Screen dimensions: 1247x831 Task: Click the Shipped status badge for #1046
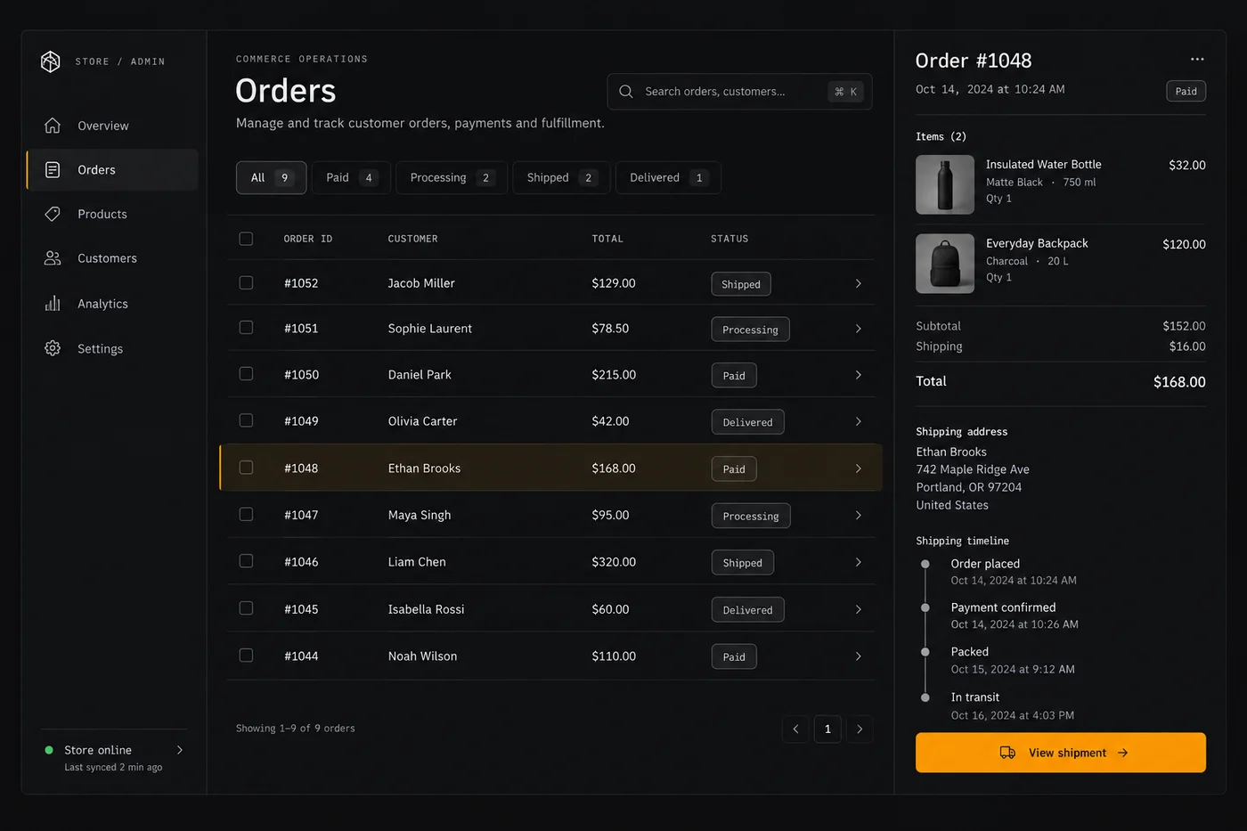pyautogui.click(x=743, y=563)
